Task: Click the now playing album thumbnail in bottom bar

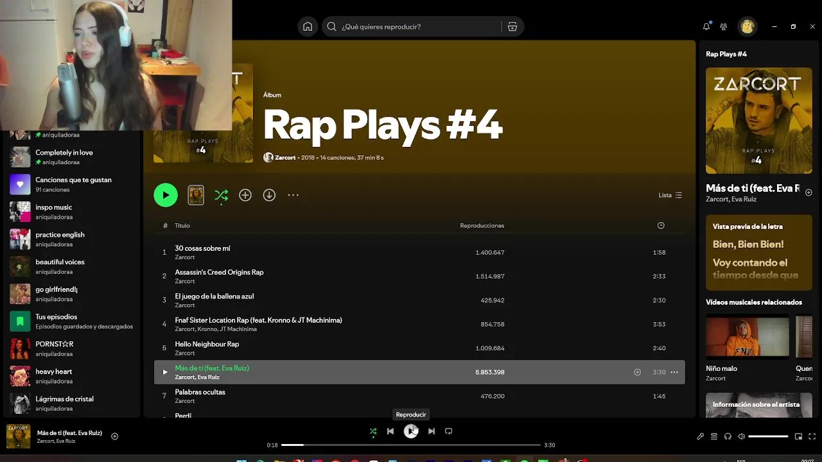Action: point(18,436)
